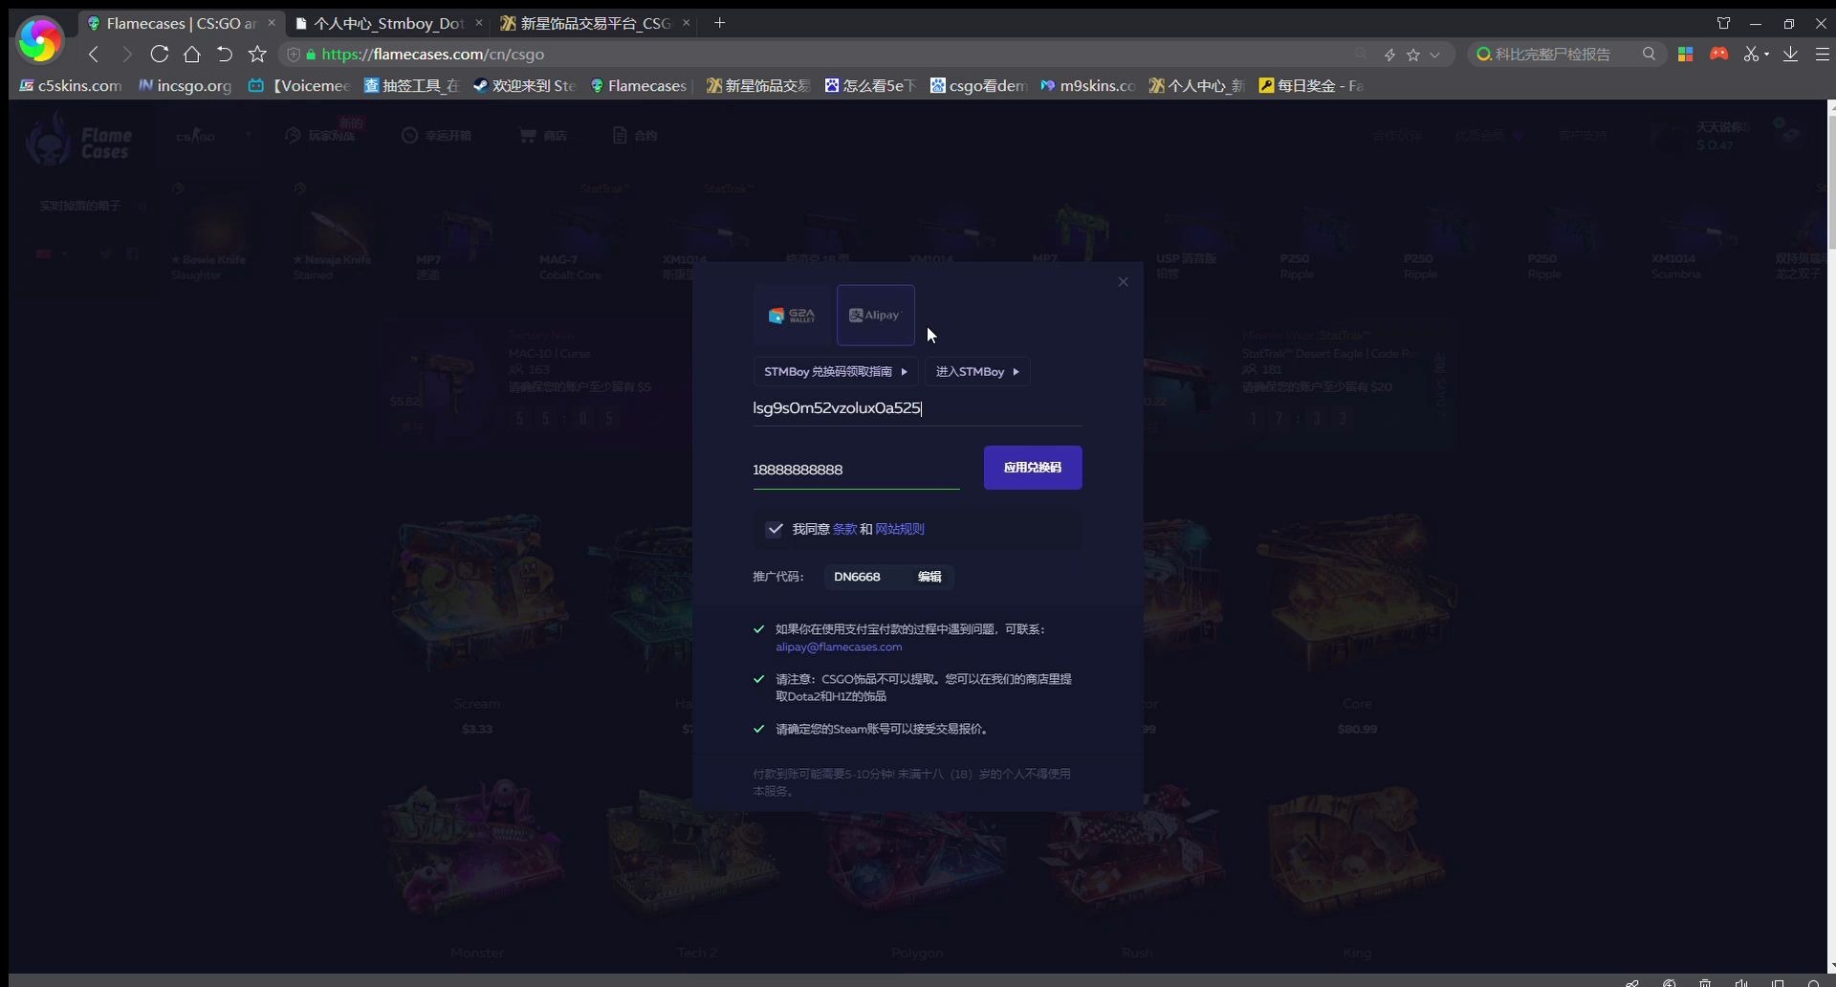
Task: Open the incsgo.org bookmark
Action: pos(186,86)
